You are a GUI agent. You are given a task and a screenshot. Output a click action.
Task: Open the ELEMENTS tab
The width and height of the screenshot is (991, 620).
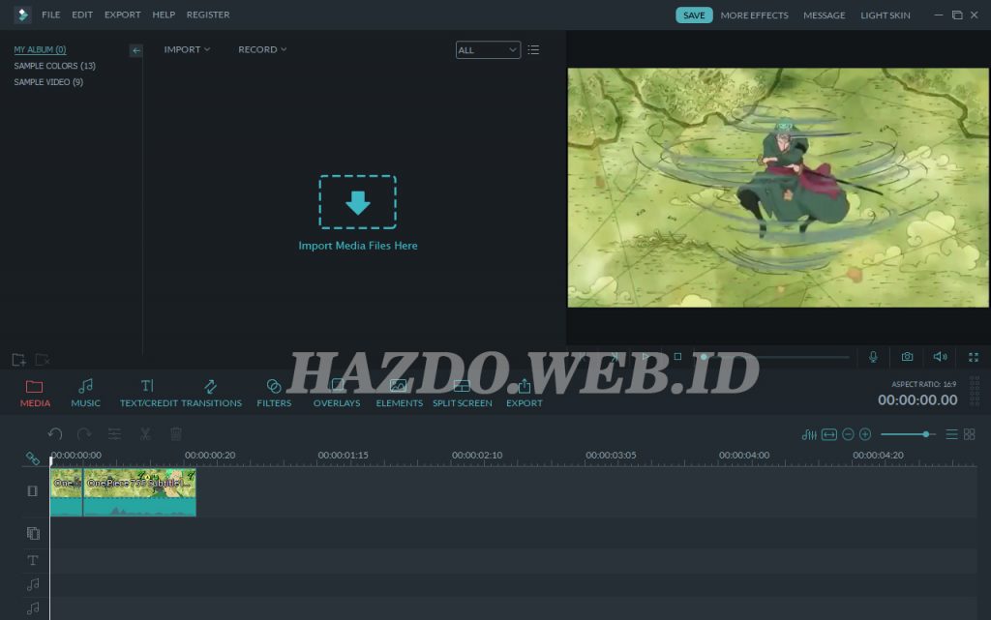coord(399,394)
